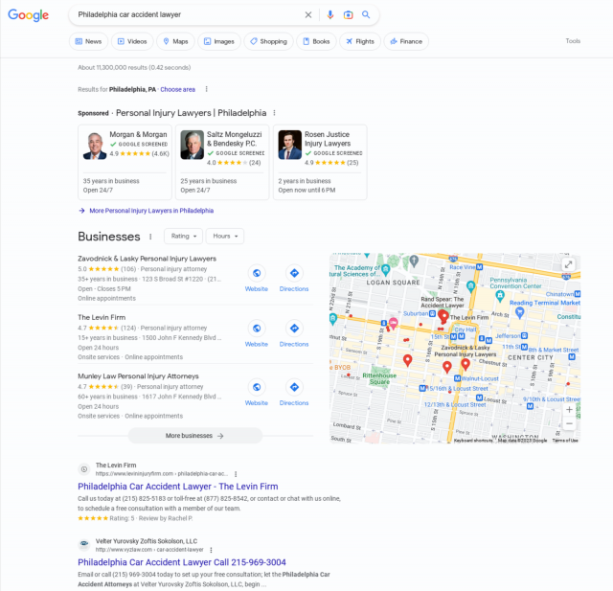This screenshot has width=613, height=591.
Task: Switch to the News tab
Action: point(88,41)
